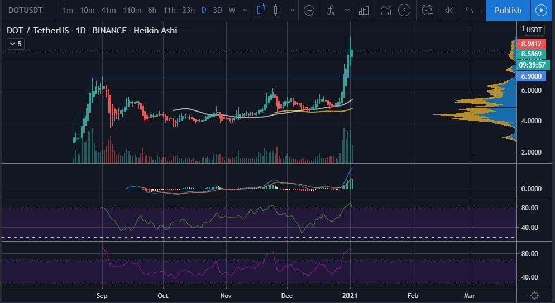This screenshot has height=303, width=555.
Task: Click the circled S strategy icon
Action: click(x=404, y=10)
